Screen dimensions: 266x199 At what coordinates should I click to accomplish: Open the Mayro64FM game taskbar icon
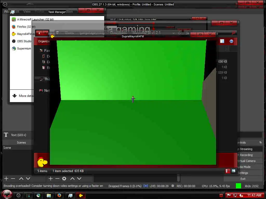pos(81,195)
